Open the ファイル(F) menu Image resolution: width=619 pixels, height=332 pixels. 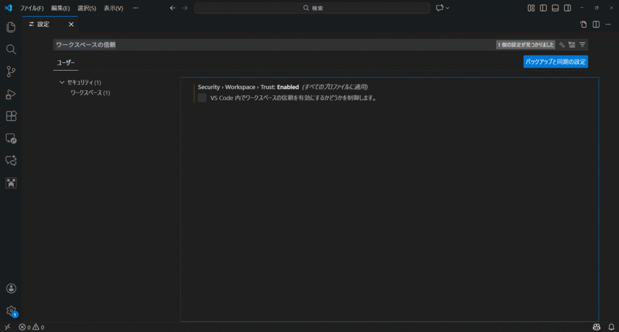click(31, 8)
